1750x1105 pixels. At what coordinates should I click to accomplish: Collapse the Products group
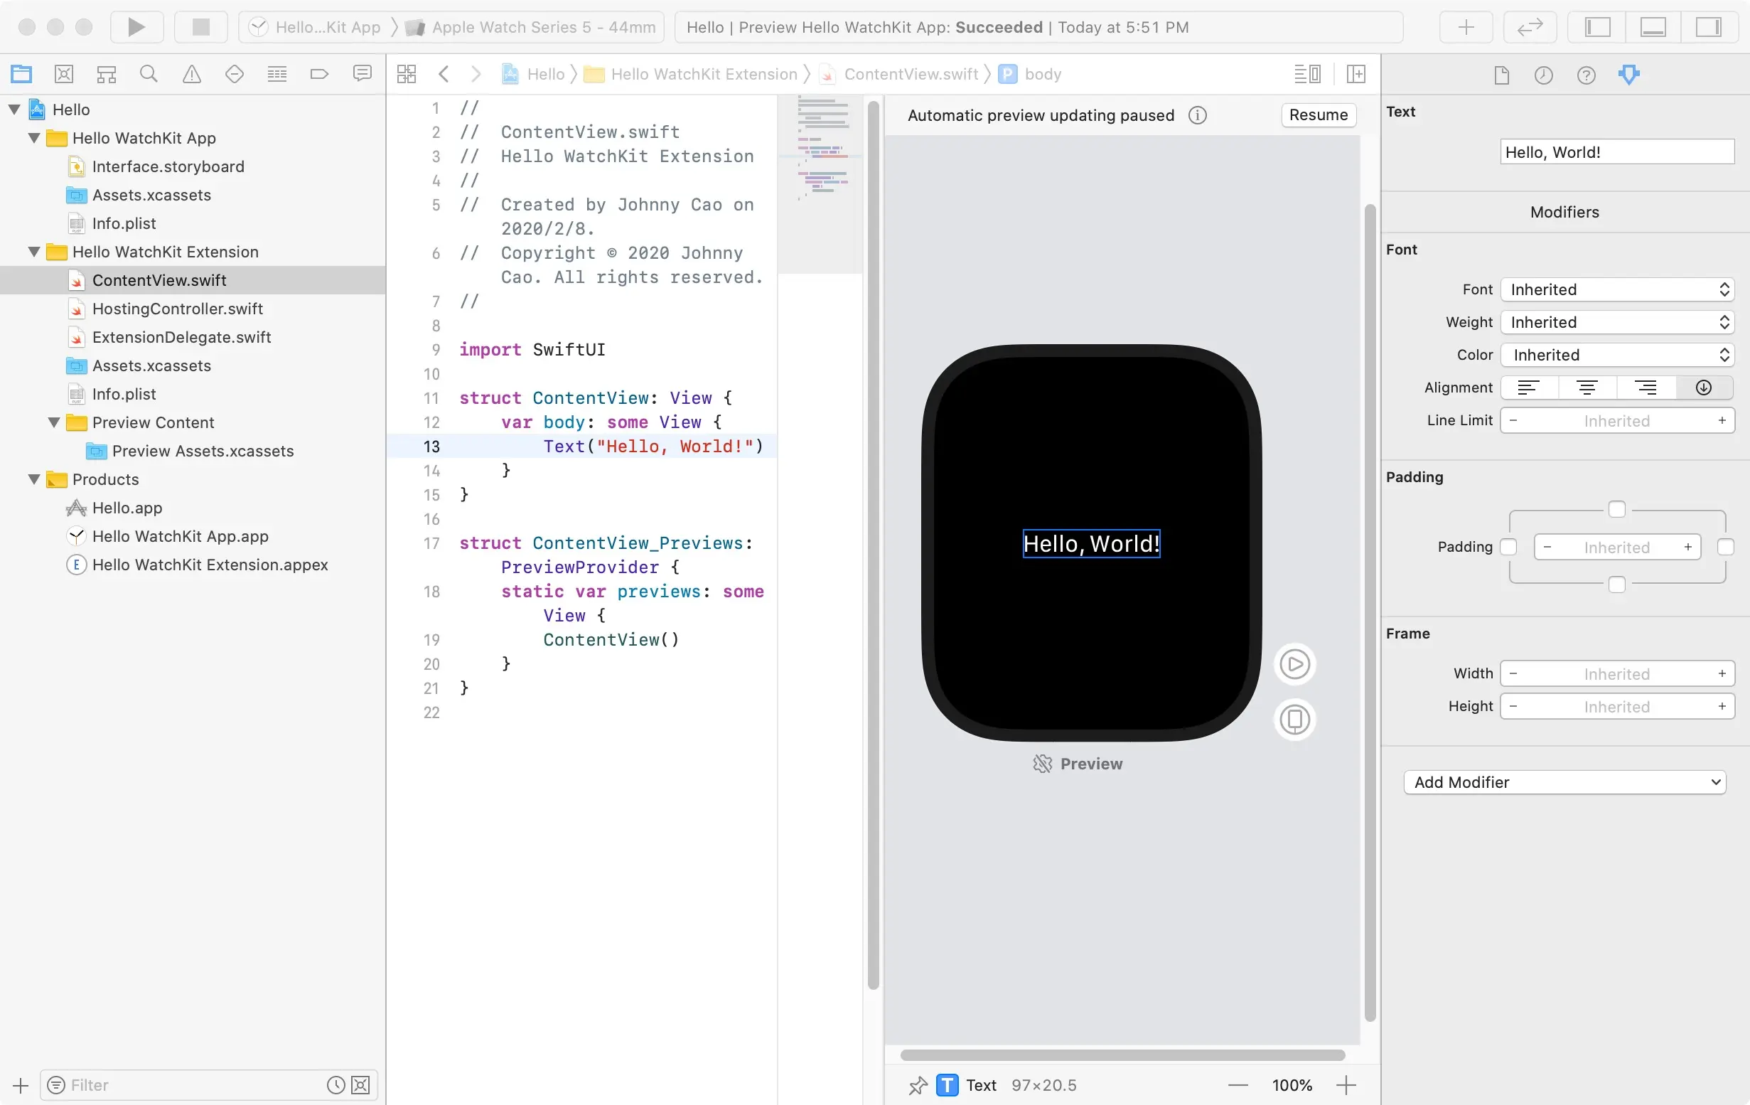pos(33,479)
